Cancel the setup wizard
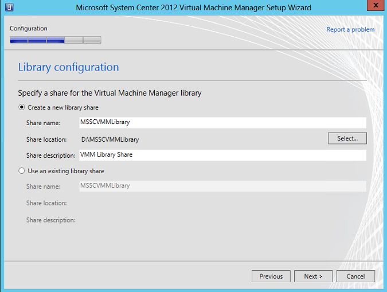This screenshot has height=292, width=387. [355, 276]
